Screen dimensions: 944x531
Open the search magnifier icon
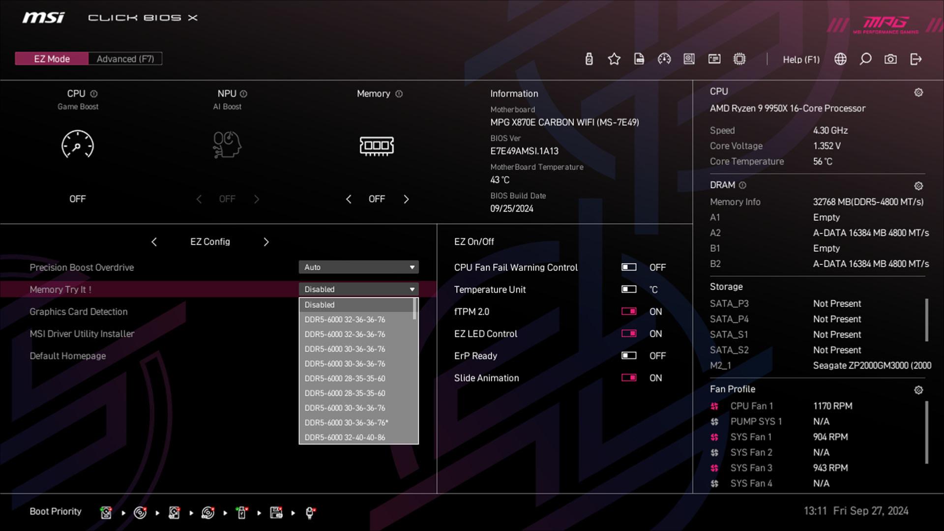coord(866,59)
